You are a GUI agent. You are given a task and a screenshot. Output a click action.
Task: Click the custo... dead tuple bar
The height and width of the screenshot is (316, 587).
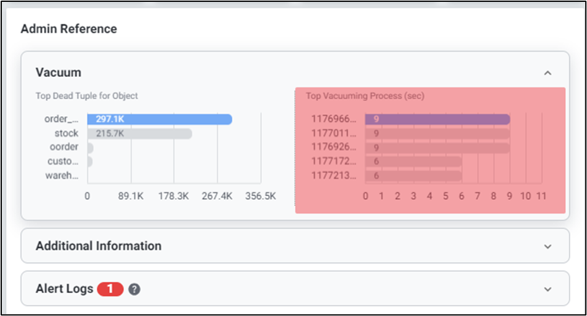(90, 162)
